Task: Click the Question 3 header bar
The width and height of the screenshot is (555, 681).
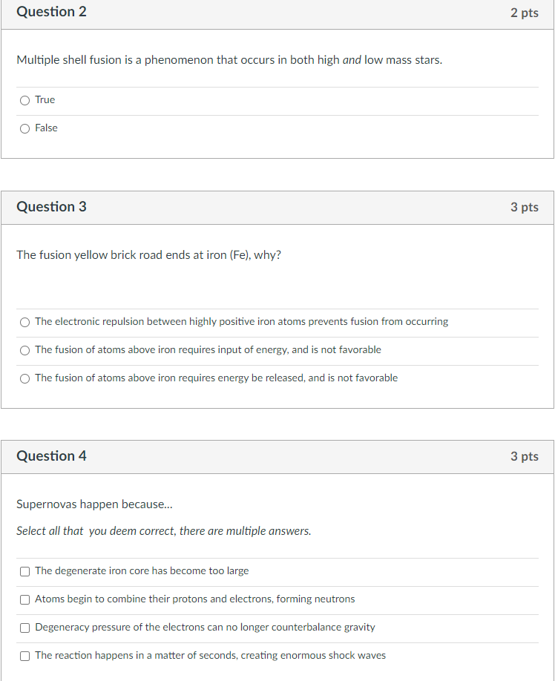Action: (x=51, y=207)
